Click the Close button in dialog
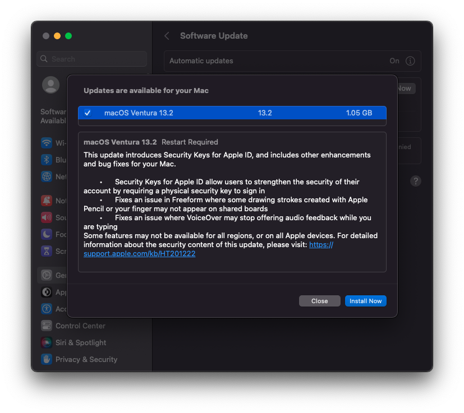 (x=319, y=301)
